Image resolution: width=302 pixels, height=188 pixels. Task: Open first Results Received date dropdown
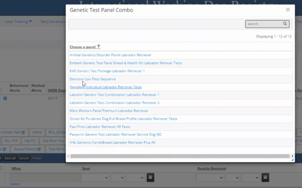click(x=210, y=177)
